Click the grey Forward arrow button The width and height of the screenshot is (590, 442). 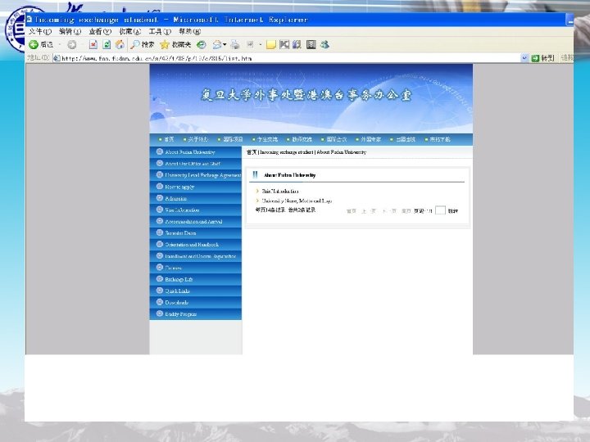[x=72, y=45]
